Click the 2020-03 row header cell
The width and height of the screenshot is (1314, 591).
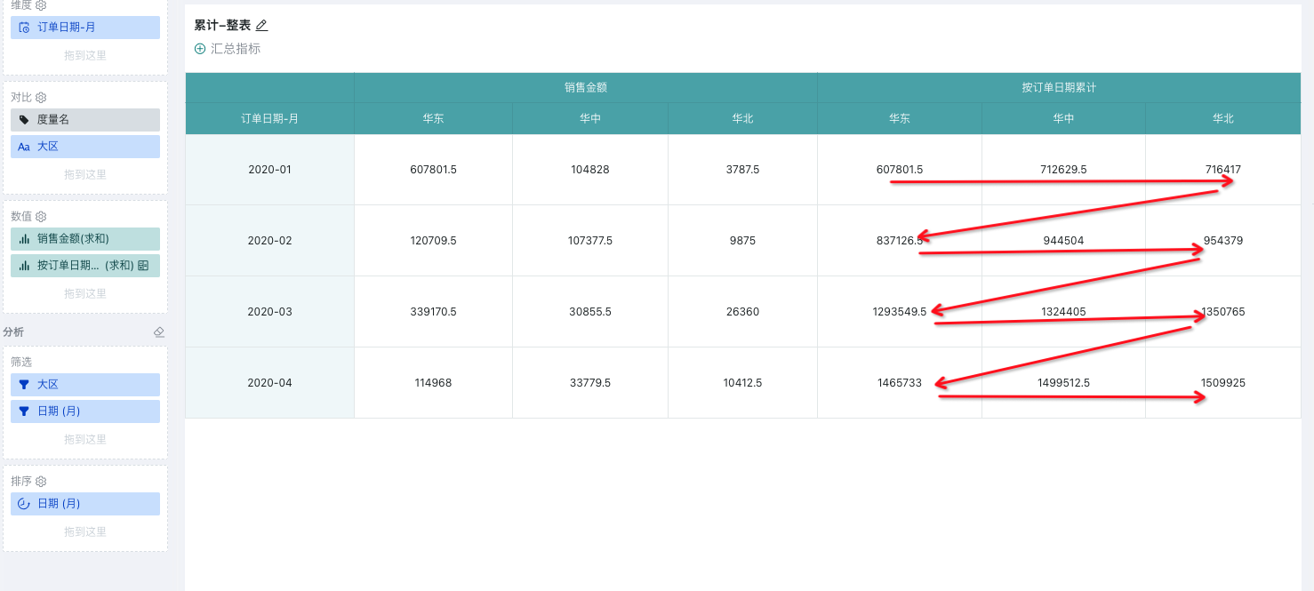[x=269, y=312]
